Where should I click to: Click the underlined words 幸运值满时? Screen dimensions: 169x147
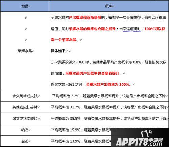(132, 29)
